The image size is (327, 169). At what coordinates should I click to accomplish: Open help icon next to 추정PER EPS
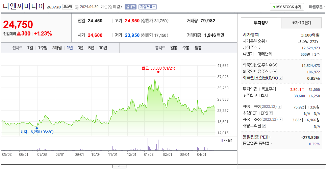pyautogui.click(x=271, y=113)
